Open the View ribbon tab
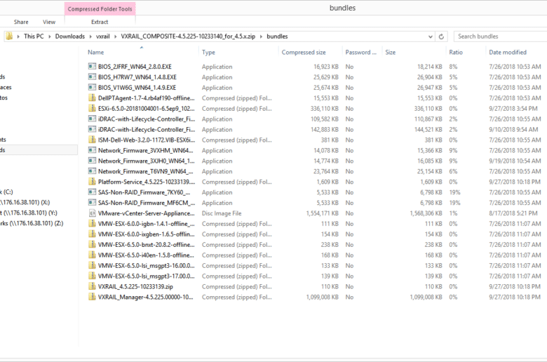Image resolution: width=547 pixels, height=362 pixels. (49, 22)
